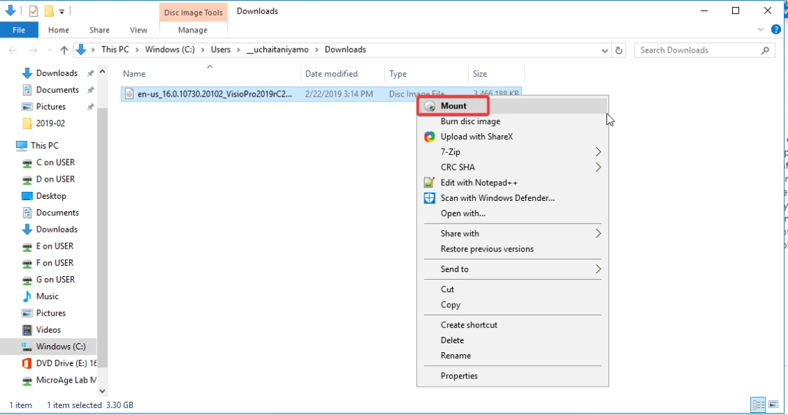Switch to Large icons view in status bar

click(x=773, y=405)
